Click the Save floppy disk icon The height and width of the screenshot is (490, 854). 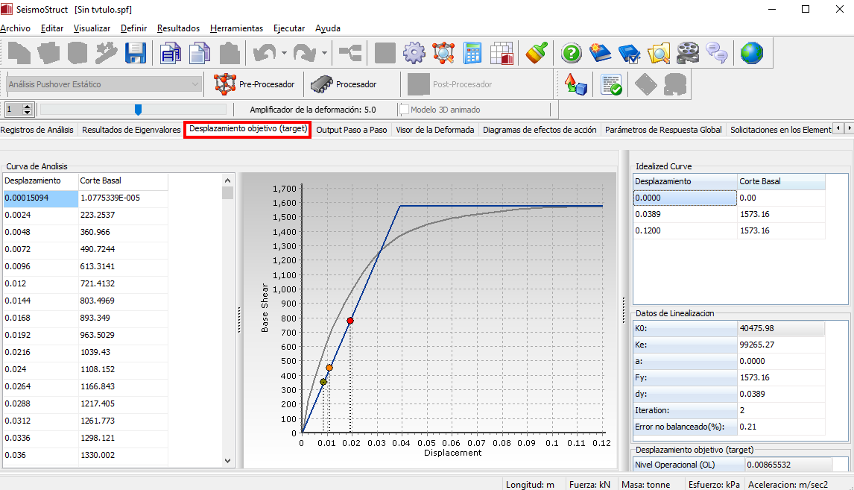(x=136, y=53)
